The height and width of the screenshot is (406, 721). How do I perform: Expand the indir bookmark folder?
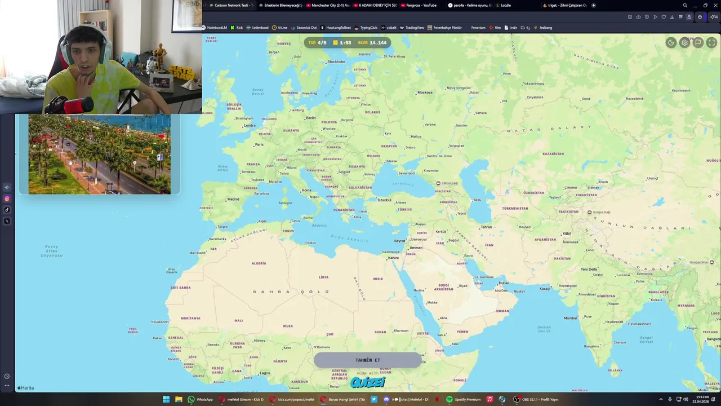[511, 28]
